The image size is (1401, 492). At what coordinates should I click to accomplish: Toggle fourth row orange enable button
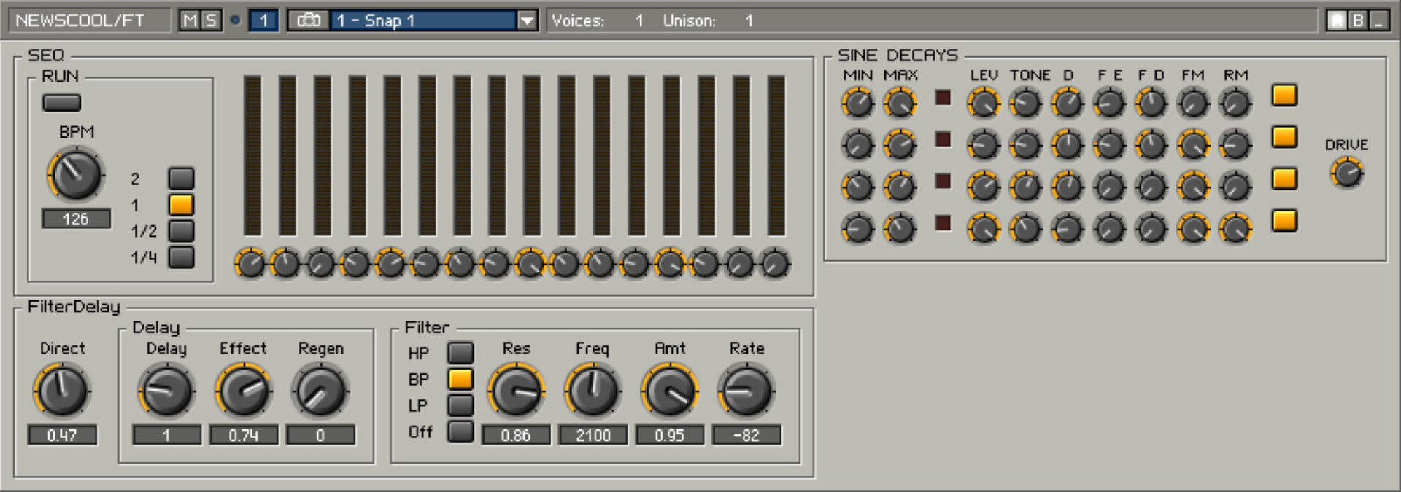1284,220
